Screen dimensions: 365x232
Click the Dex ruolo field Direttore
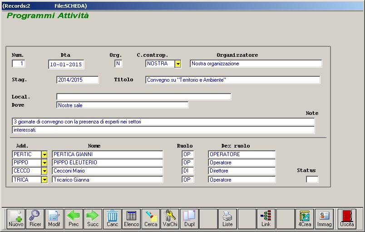tap(242, 171)
